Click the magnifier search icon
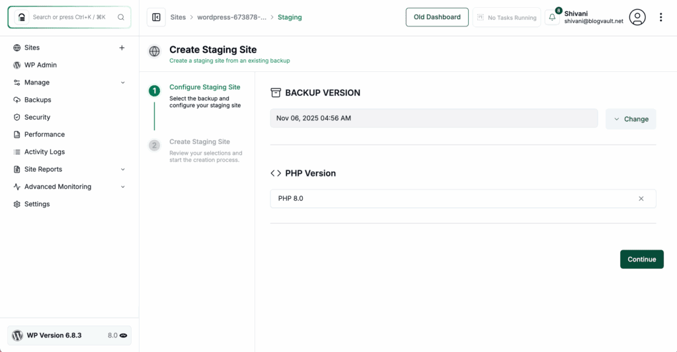677x352 pixels. click(x=121, y=17)
